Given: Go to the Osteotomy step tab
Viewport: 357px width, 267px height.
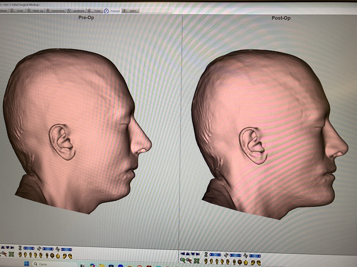Looking at the screenshot, I should tap(56, 11).
